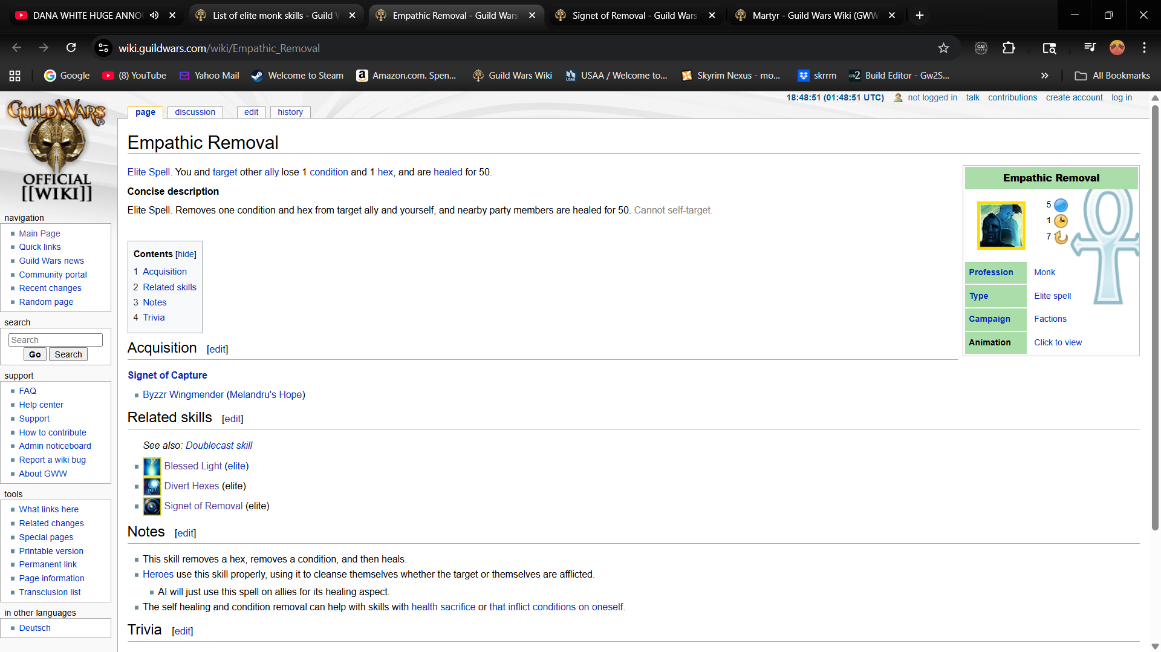Screen dimensions: 1161x652
Task: Open the Deutsch language link
Action: coord(34,628)
